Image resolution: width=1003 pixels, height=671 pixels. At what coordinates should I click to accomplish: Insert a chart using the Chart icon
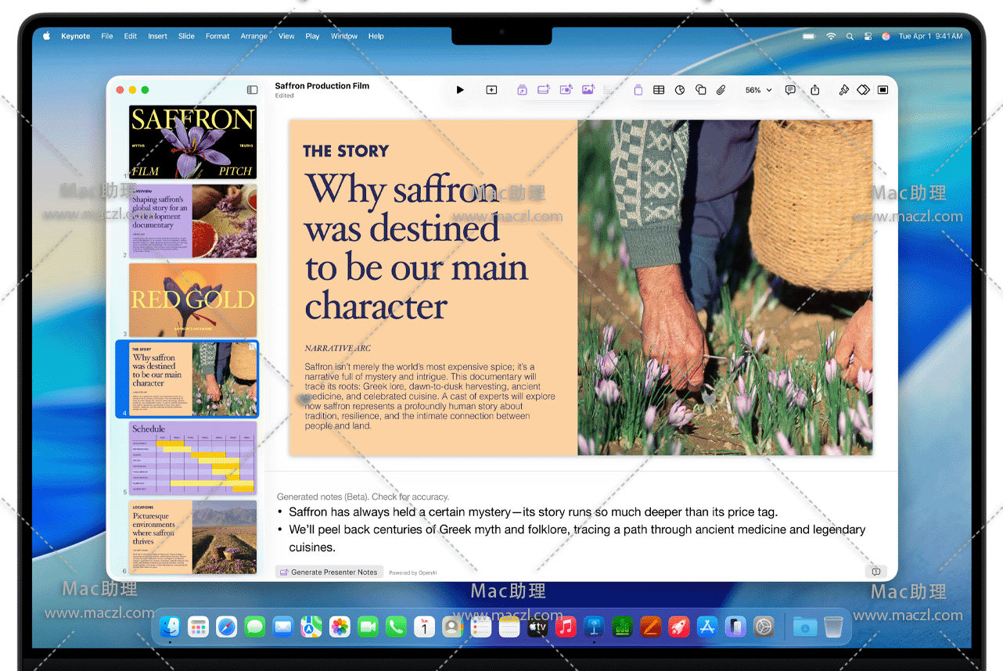click(680, 90)
